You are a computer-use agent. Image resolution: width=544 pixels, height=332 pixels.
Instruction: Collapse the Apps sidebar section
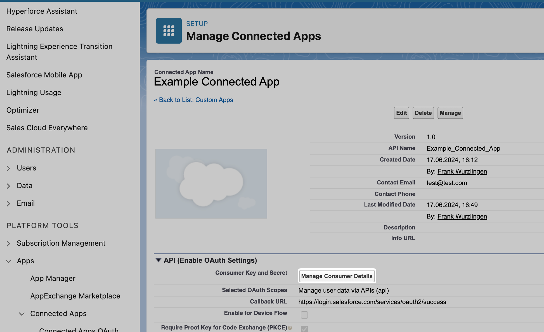tap(8, 261)
